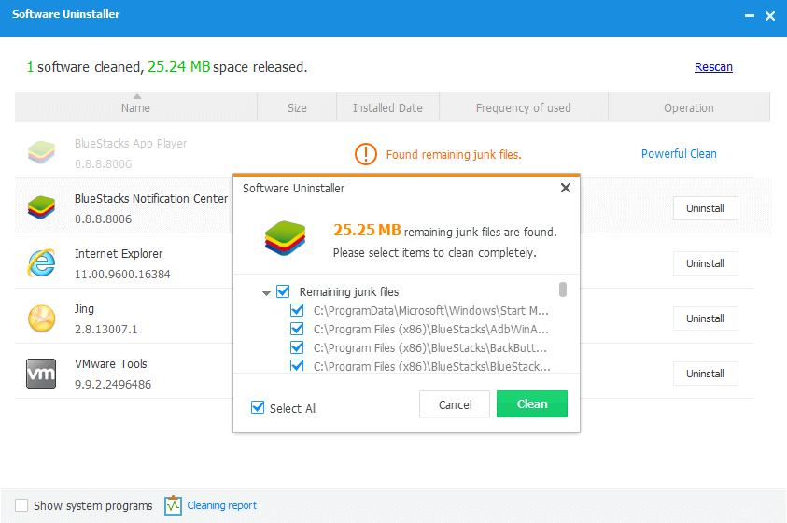Click the Internet Explorer icon
The height and width of the screenshot is (523, 787).
(41, 263)
